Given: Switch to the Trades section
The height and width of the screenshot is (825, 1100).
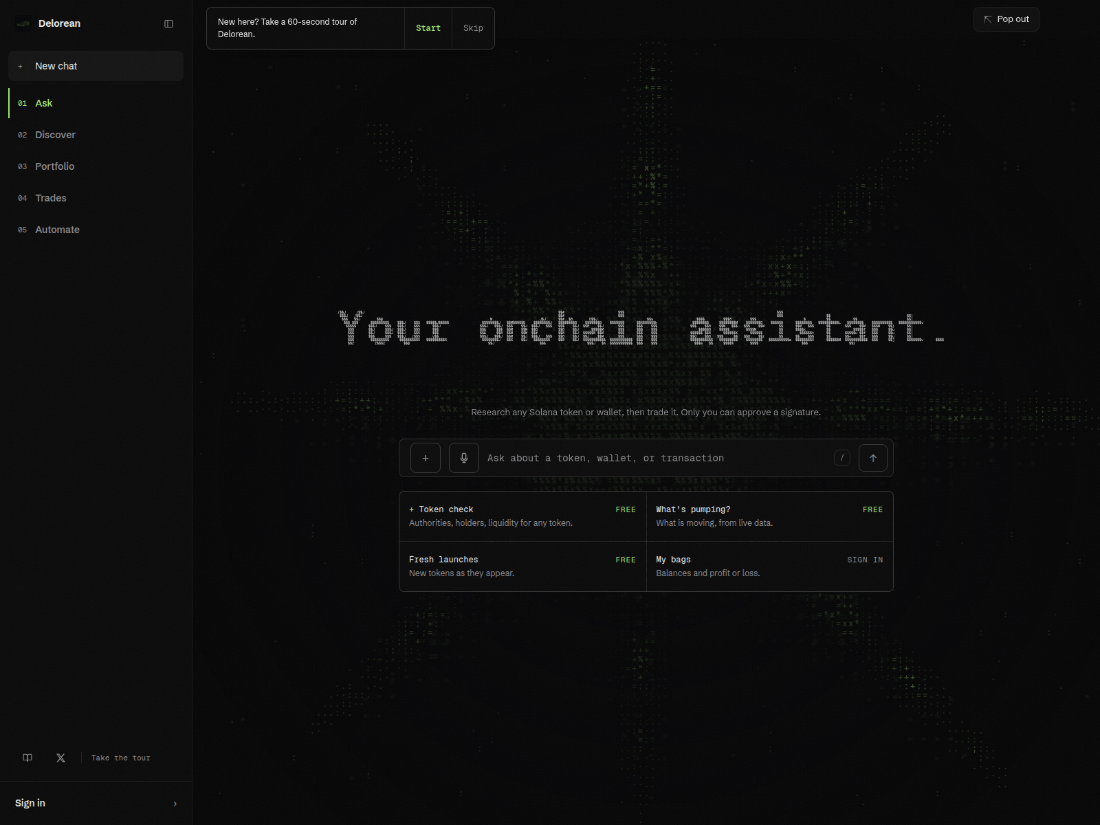Looking at the screenshot, I should 96,198.
